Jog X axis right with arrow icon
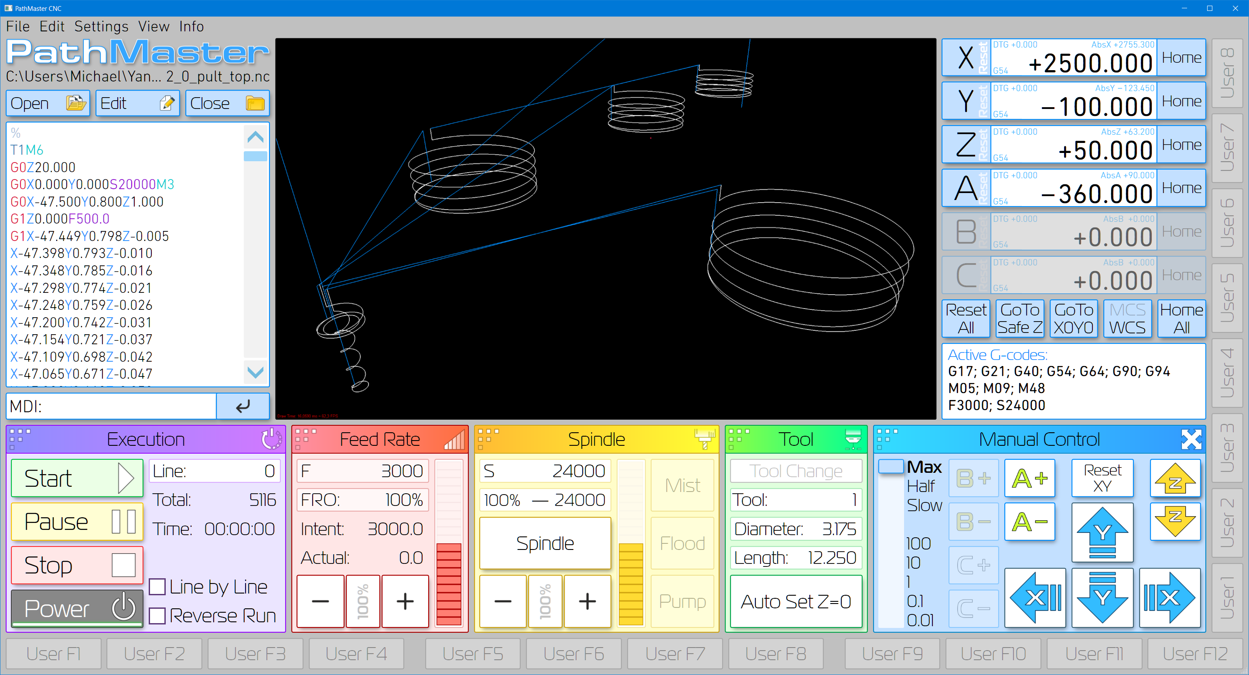The width and height of the screenshot is (1249, 675). (x=1170, y=597)
